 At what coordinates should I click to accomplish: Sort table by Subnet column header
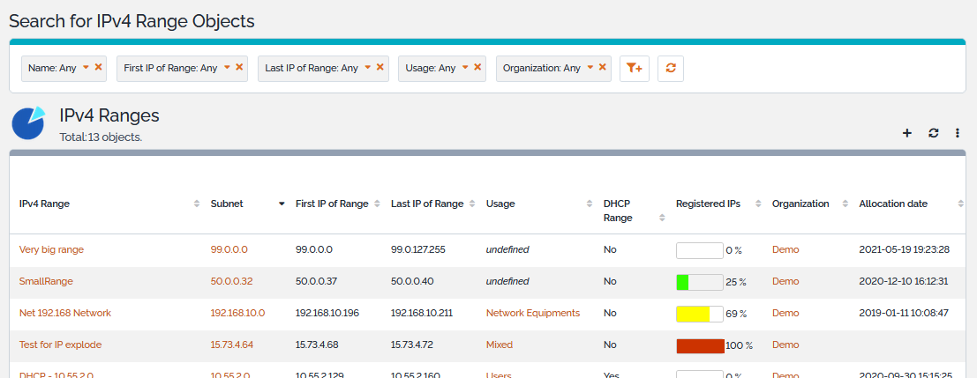tap(227, 204)
